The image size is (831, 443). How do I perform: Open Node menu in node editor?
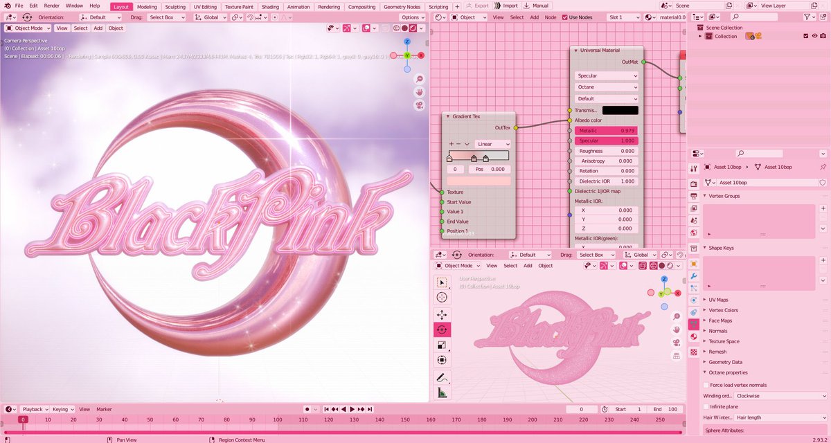(551, 17)
